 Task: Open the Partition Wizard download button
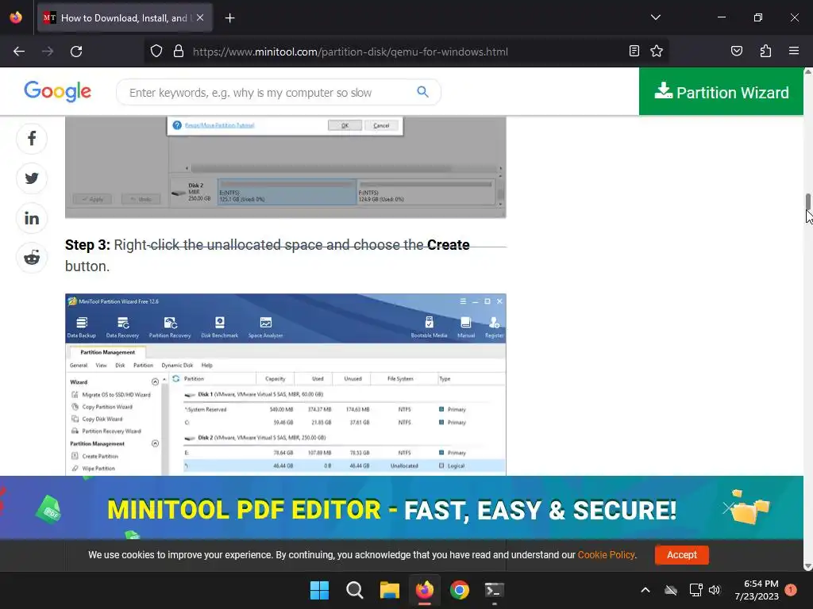tap(721, 92)
